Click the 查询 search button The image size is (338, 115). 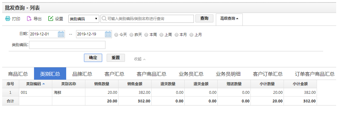pos(204,18)
